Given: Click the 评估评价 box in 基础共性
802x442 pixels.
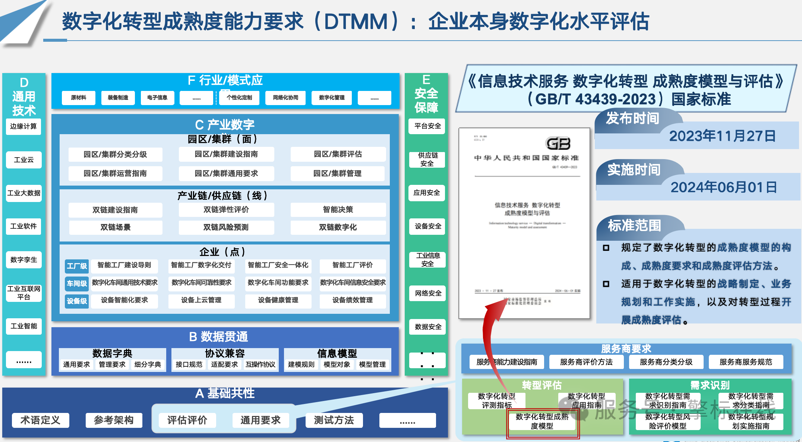Looking at the screenshot, I should [187, 420].
